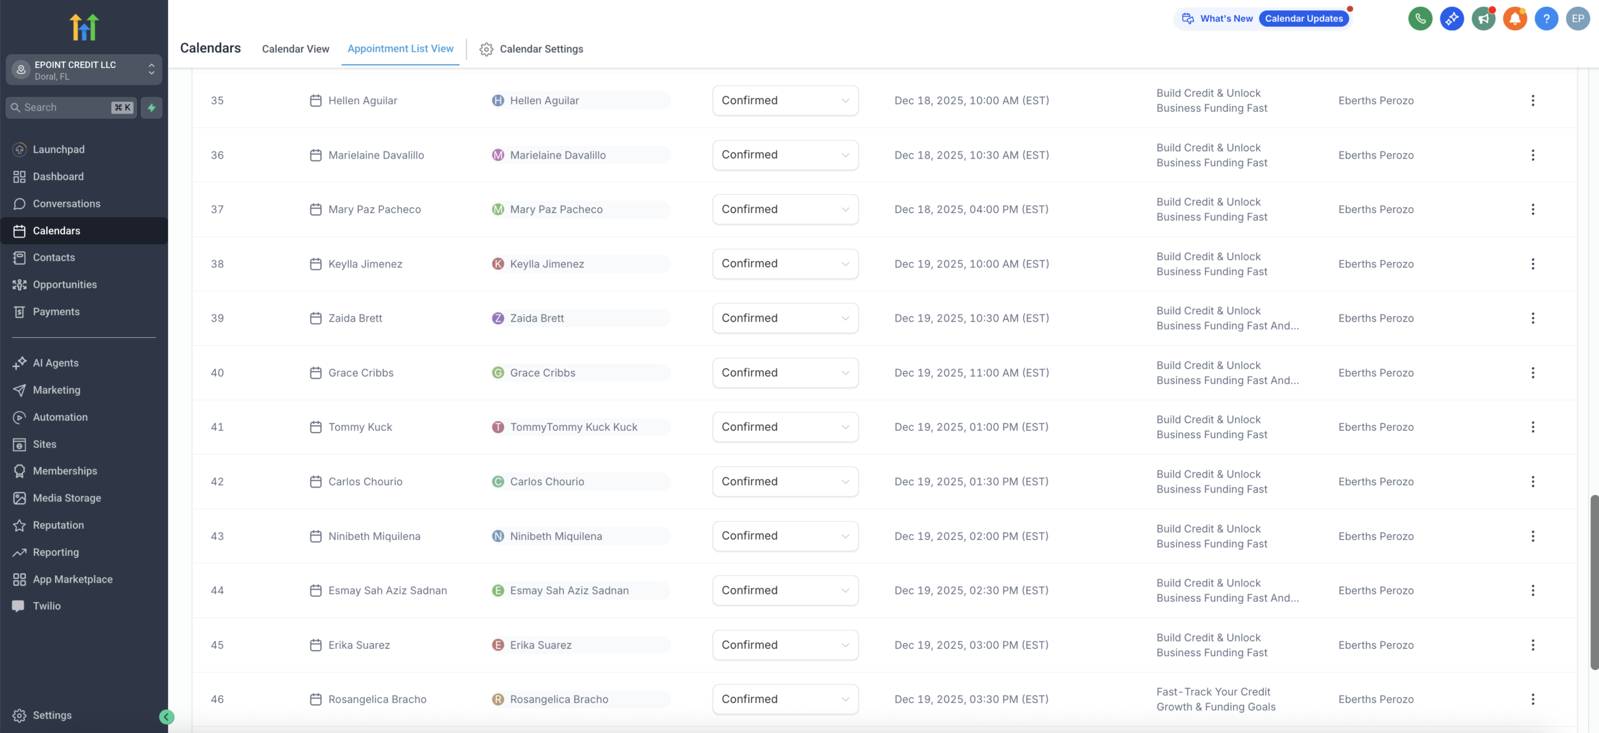Click the green lightning quick-actions icon
The height and width of the screenshot is (733, 1599).
click(x=151, y=107)
